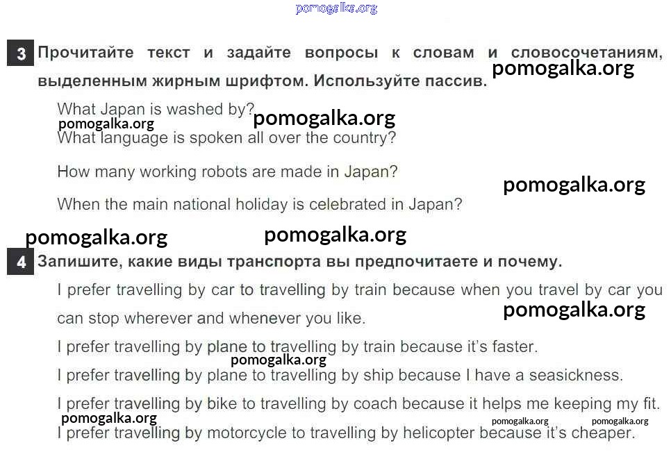Click the sentence ending "because it's faster"
Image resolution: width=671 pixels, height=452 pixels.
coord(297,346)
